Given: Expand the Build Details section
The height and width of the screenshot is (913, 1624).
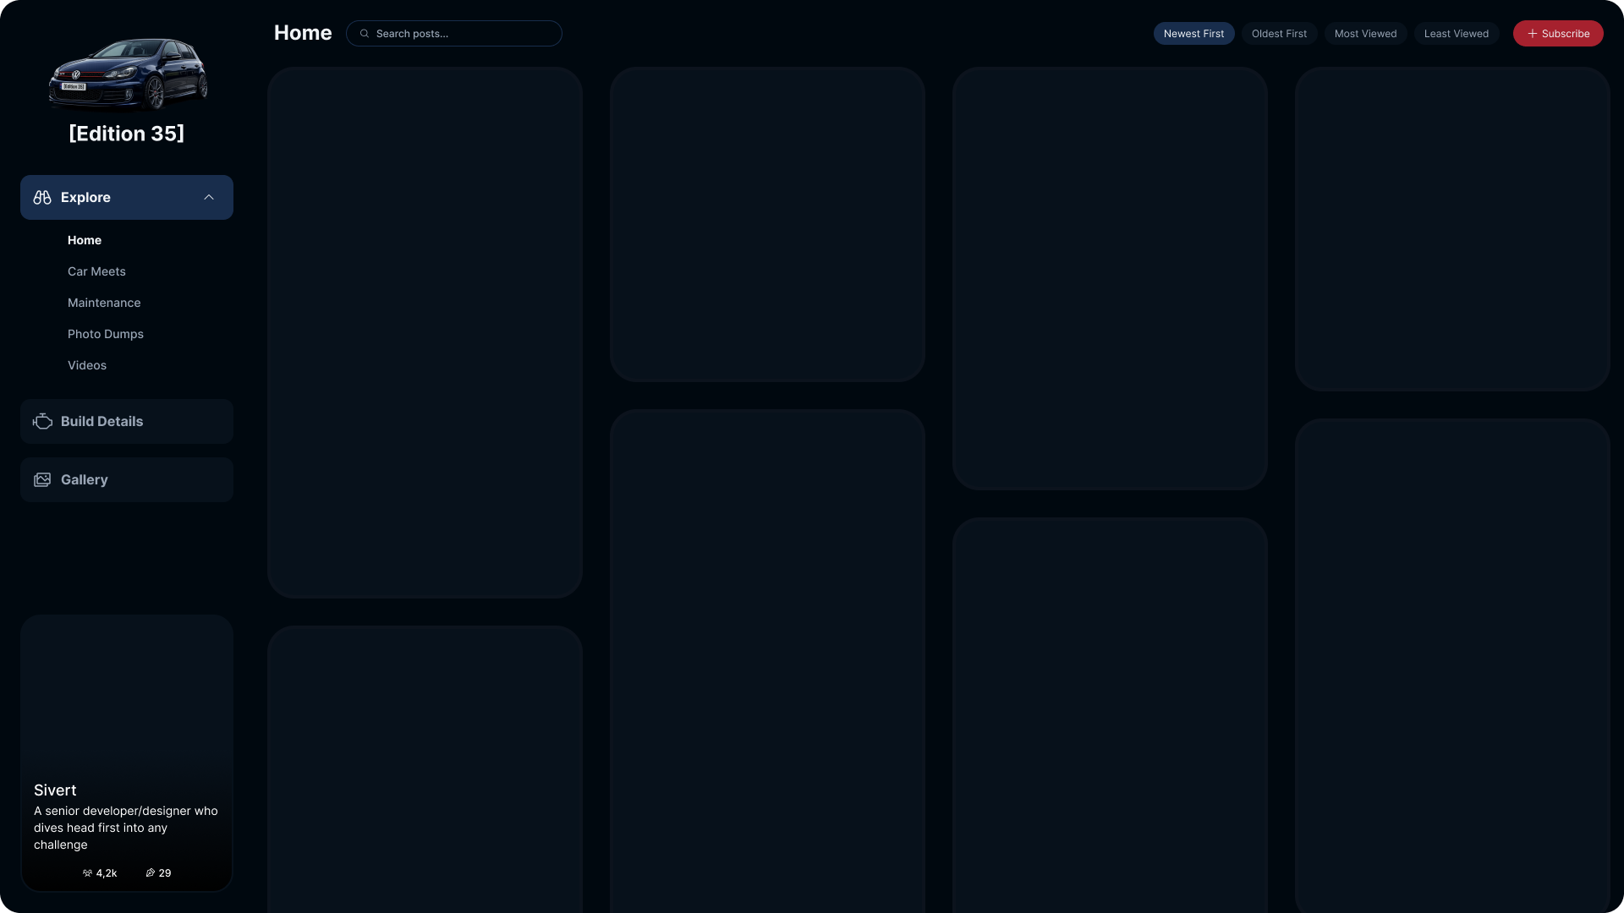Looking at the screenshot, I should pyautogui.click(x=127, y=421).
